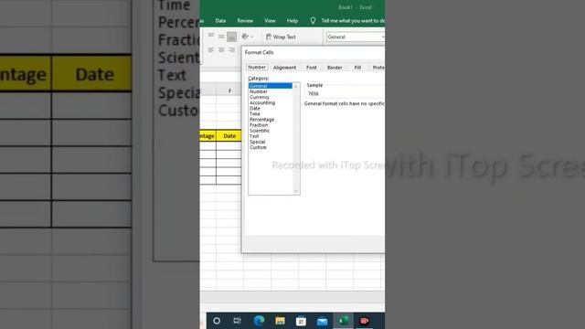Viewport: 585px width, 329px height.
Task: Click the Excel taskbar icon
Action: tap(344, 321)
